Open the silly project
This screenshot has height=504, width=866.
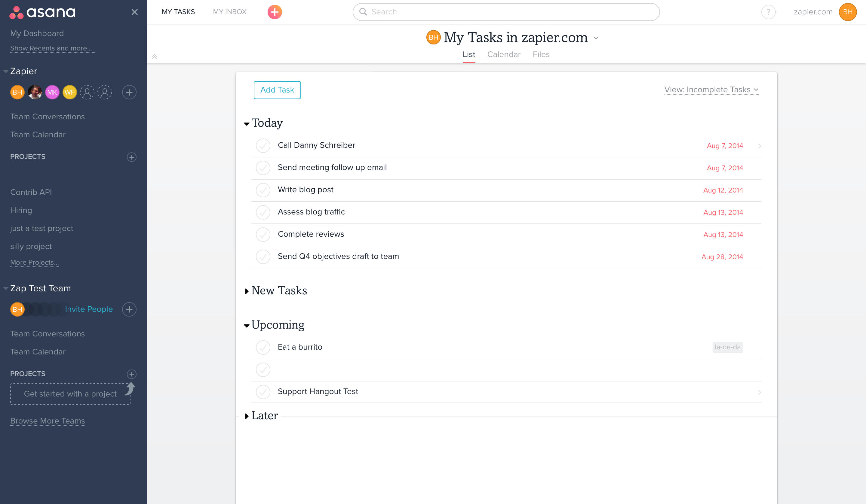pos(31,247)
